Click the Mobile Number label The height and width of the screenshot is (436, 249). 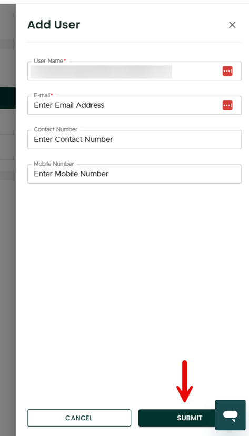[54, 164]
